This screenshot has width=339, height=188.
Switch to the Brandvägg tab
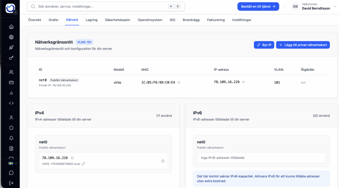(191, 20)
